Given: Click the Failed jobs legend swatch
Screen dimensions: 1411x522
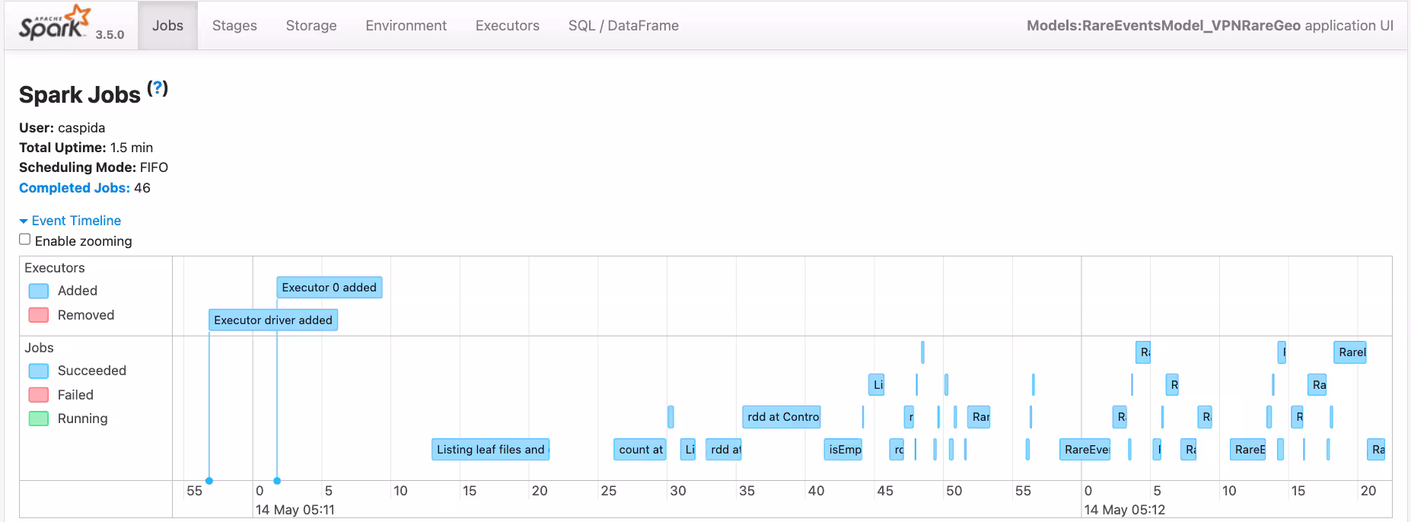Looking at the screenshot, I should click(x=38, y=395).
